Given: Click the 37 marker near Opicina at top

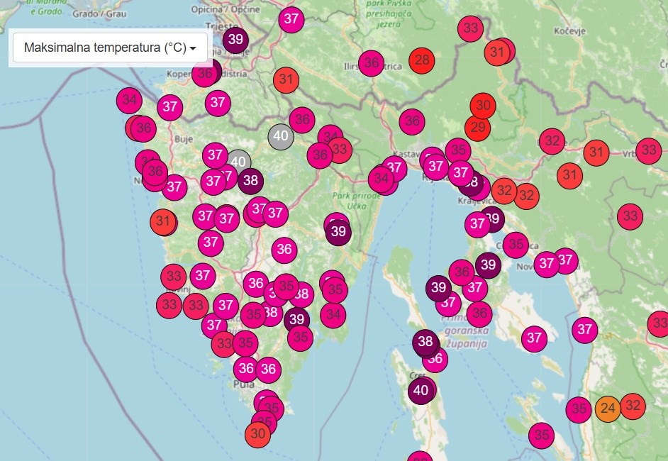Looking at the screenshot, I should point(291,19).
